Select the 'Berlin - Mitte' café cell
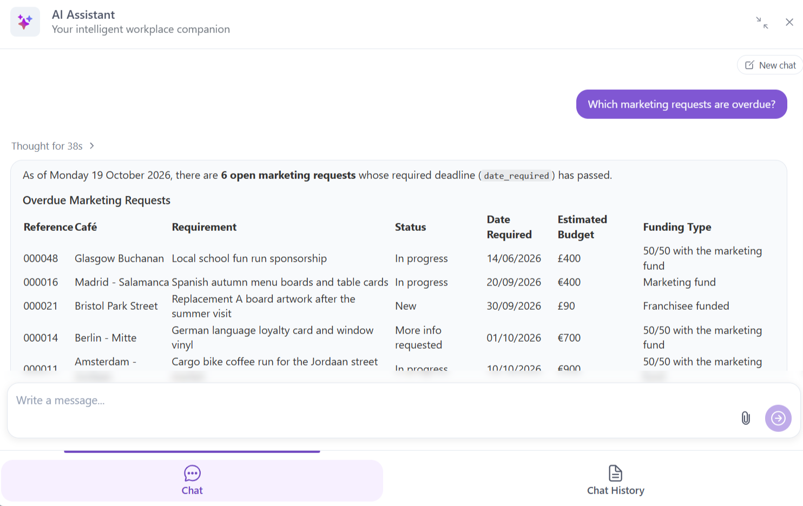Viewport: 803px width, 506px height. (x=106, y=338)
